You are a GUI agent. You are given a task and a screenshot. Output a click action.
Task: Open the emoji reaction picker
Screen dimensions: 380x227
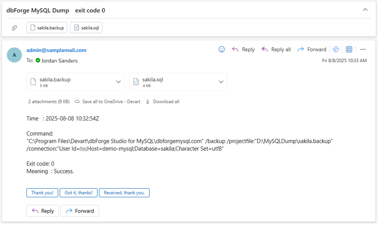222,49
